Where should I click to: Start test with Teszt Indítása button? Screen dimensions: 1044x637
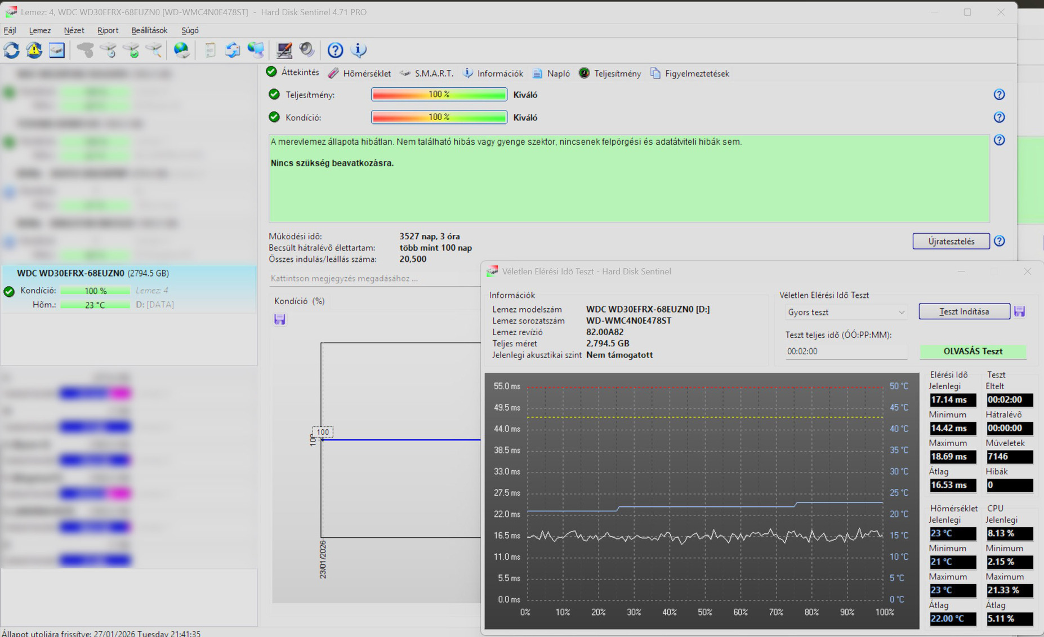pyautogui.click(x=964, y=311)
